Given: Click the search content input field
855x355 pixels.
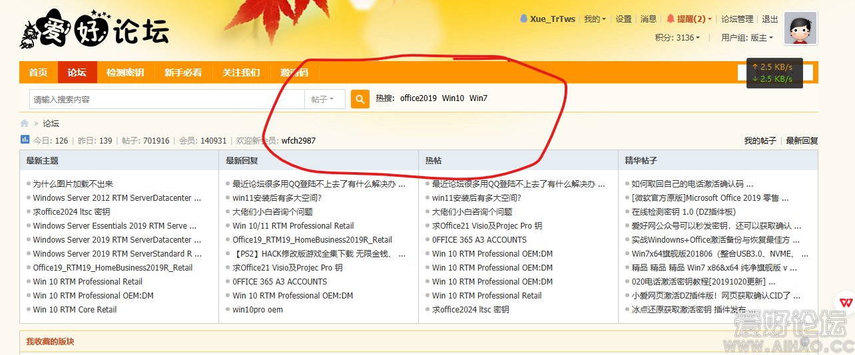Looking at the screenshot, I should (x=167, y=99).
